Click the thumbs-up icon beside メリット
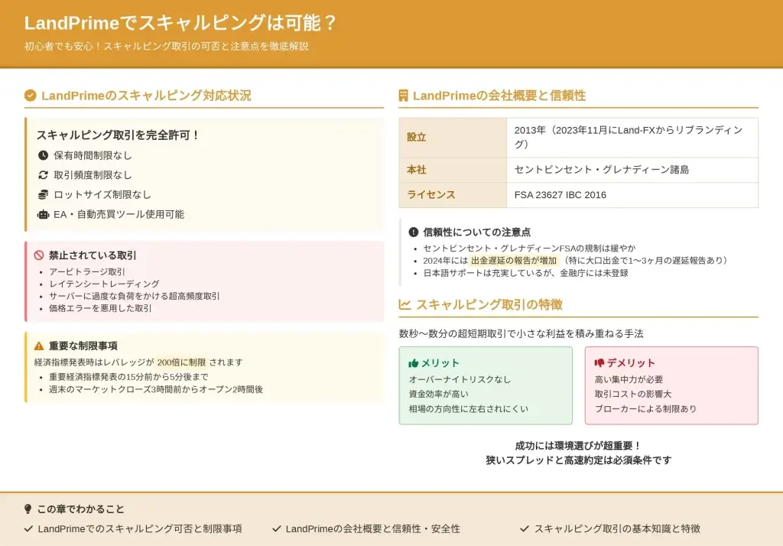Viewport: 783px width, 546px height. (x=414, y=363)
